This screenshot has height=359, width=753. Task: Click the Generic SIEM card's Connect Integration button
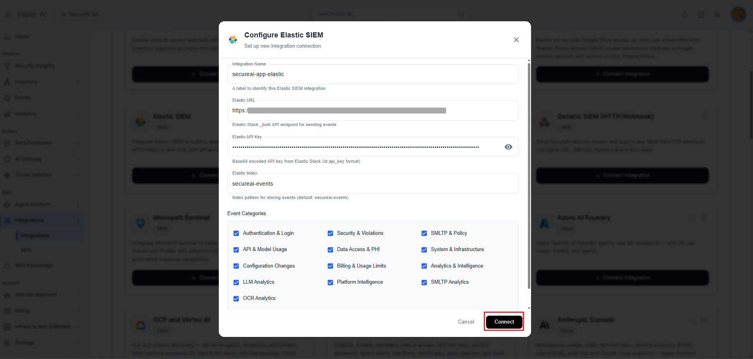pos(622,175)
